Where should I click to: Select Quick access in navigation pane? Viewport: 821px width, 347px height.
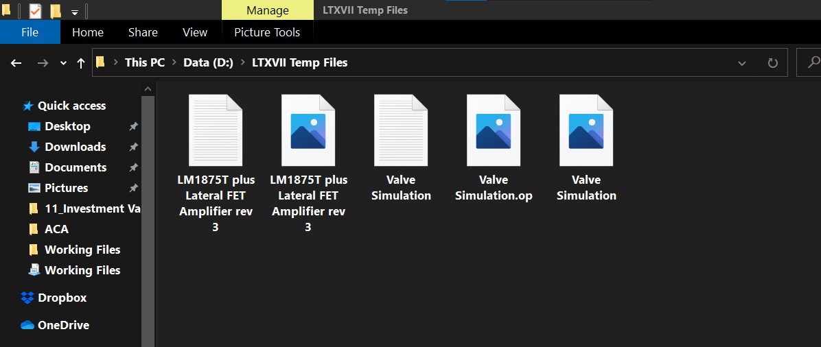click(71, 106)
